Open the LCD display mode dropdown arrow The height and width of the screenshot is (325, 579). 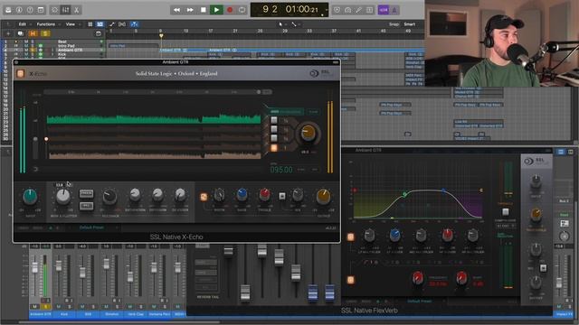[327, 10]
